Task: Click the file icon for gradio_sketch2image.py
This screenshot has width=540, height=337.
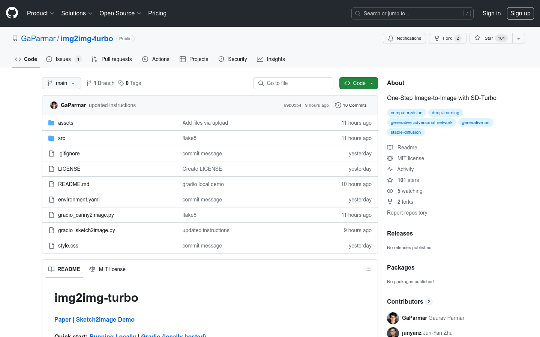Action: pyautogui.click(x=51, y=230)
